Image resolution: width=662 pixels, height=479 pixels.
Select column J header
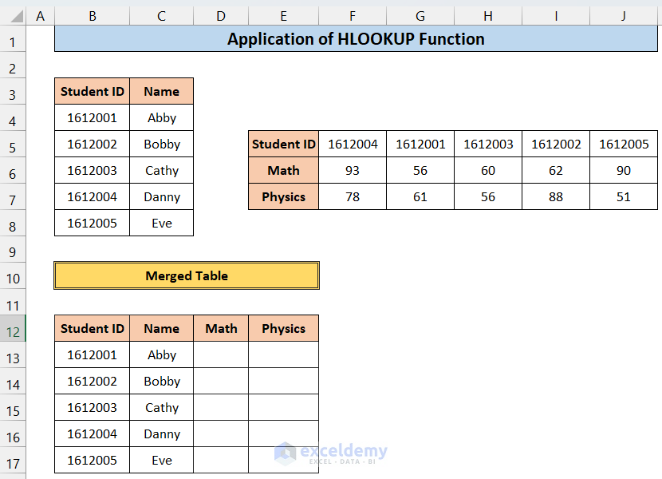(624, 16)
